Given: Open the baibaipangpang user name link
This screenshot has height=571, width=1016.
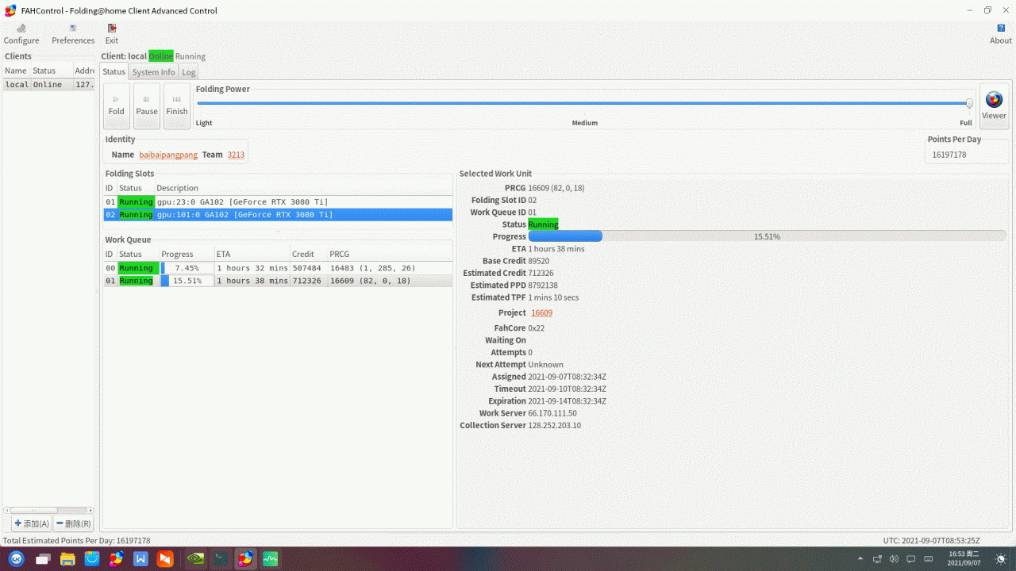Looking at the screenshot, I should (168, 155).
